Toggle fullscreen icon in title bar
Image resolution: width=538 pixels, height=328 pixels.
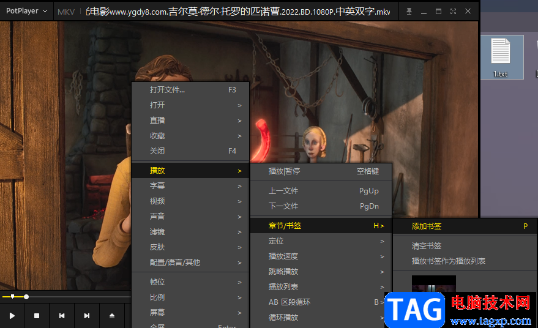[x=454, y=12]
